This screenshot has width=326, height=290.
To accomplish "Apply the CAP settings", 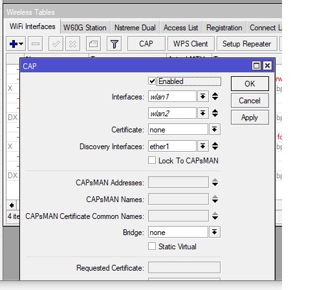I will tap(250, 118).
